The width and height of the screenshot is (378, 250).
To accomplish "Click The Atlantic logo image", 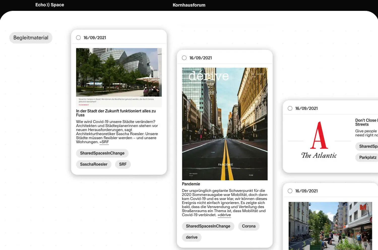I will click(319, 140).
